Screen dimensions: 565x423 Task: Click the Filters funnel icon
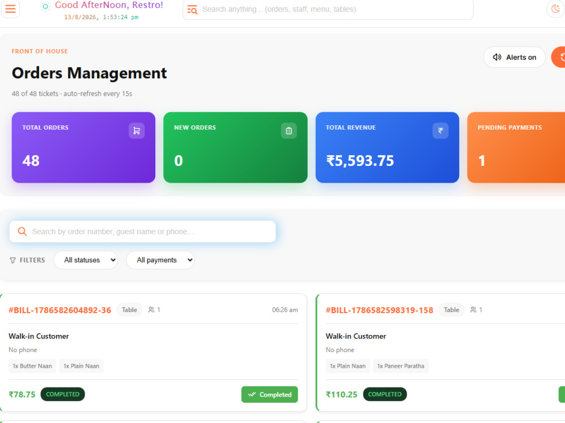click(12, 261)
